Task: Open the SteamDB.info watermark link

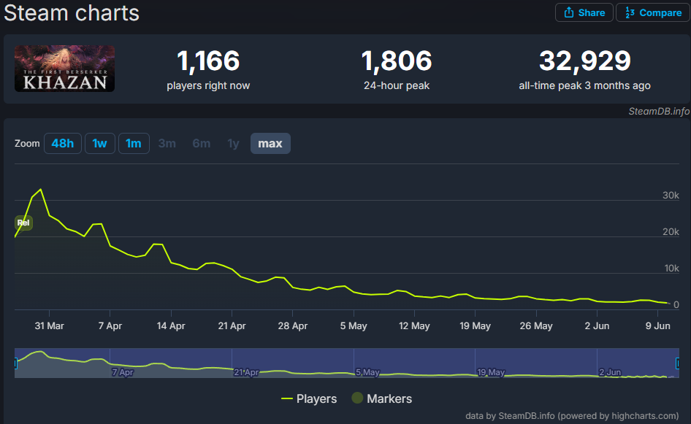Action: pos(658,111)
